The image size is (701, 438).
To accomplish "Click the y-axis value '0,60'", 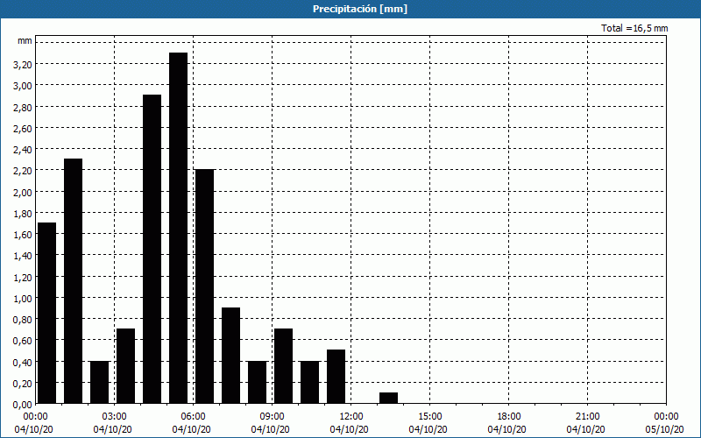I will pos(23,341).
